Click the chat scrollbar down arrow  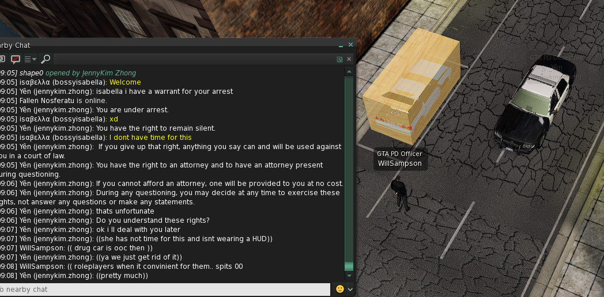(x=349, y=276)
